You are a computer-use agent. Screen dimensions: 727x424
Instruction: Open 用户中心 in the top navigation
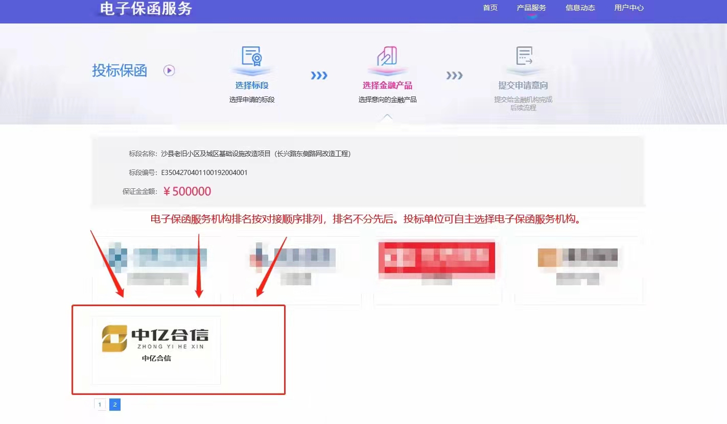[629, 8]
